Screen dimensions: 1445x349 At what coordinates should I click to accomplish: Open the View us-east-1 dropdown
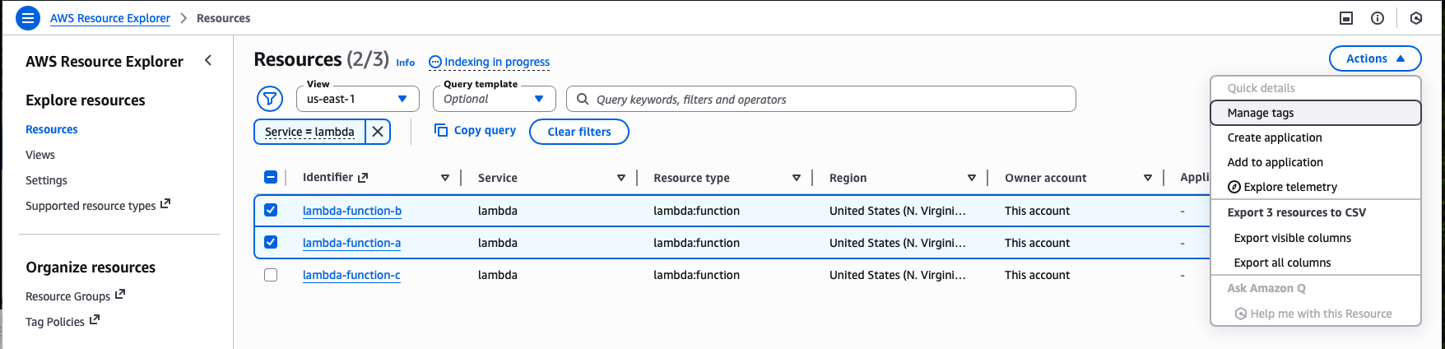point(358,99)
